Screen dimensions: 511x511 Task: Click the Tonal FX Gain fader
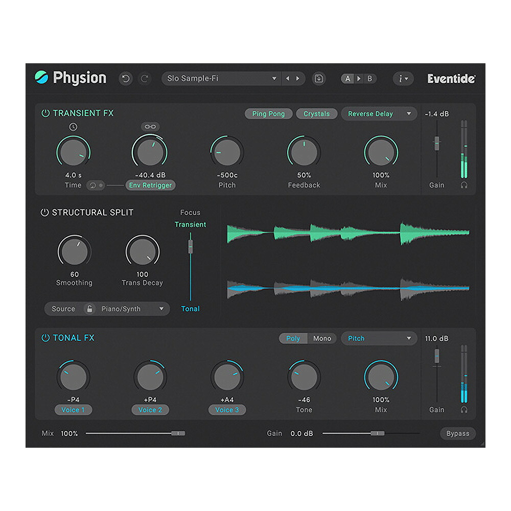tap(437, 356)
